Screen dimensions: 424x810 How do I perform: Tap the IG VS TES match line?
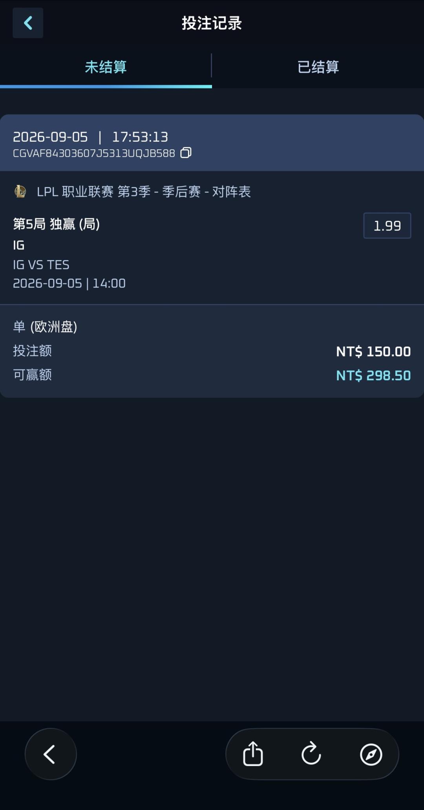point(41,265)
